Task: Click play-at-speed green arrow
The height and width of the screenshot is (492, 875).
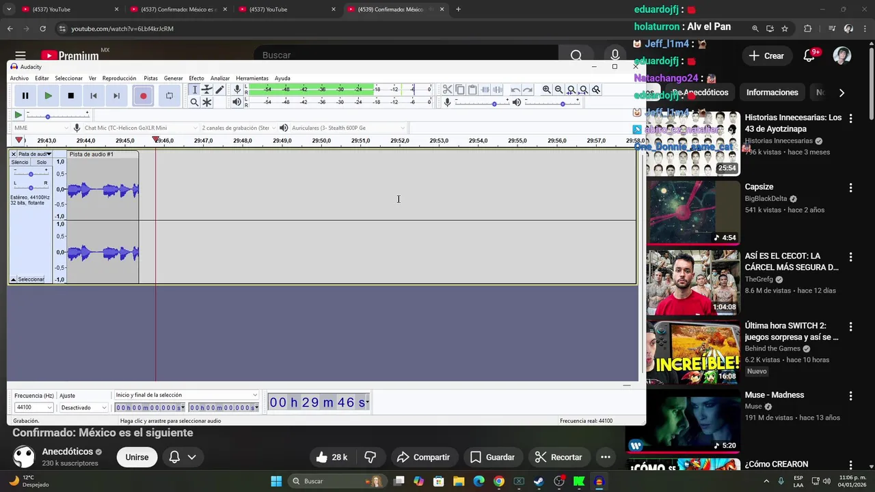Action: pyautogui.click(x=18, y=115)
